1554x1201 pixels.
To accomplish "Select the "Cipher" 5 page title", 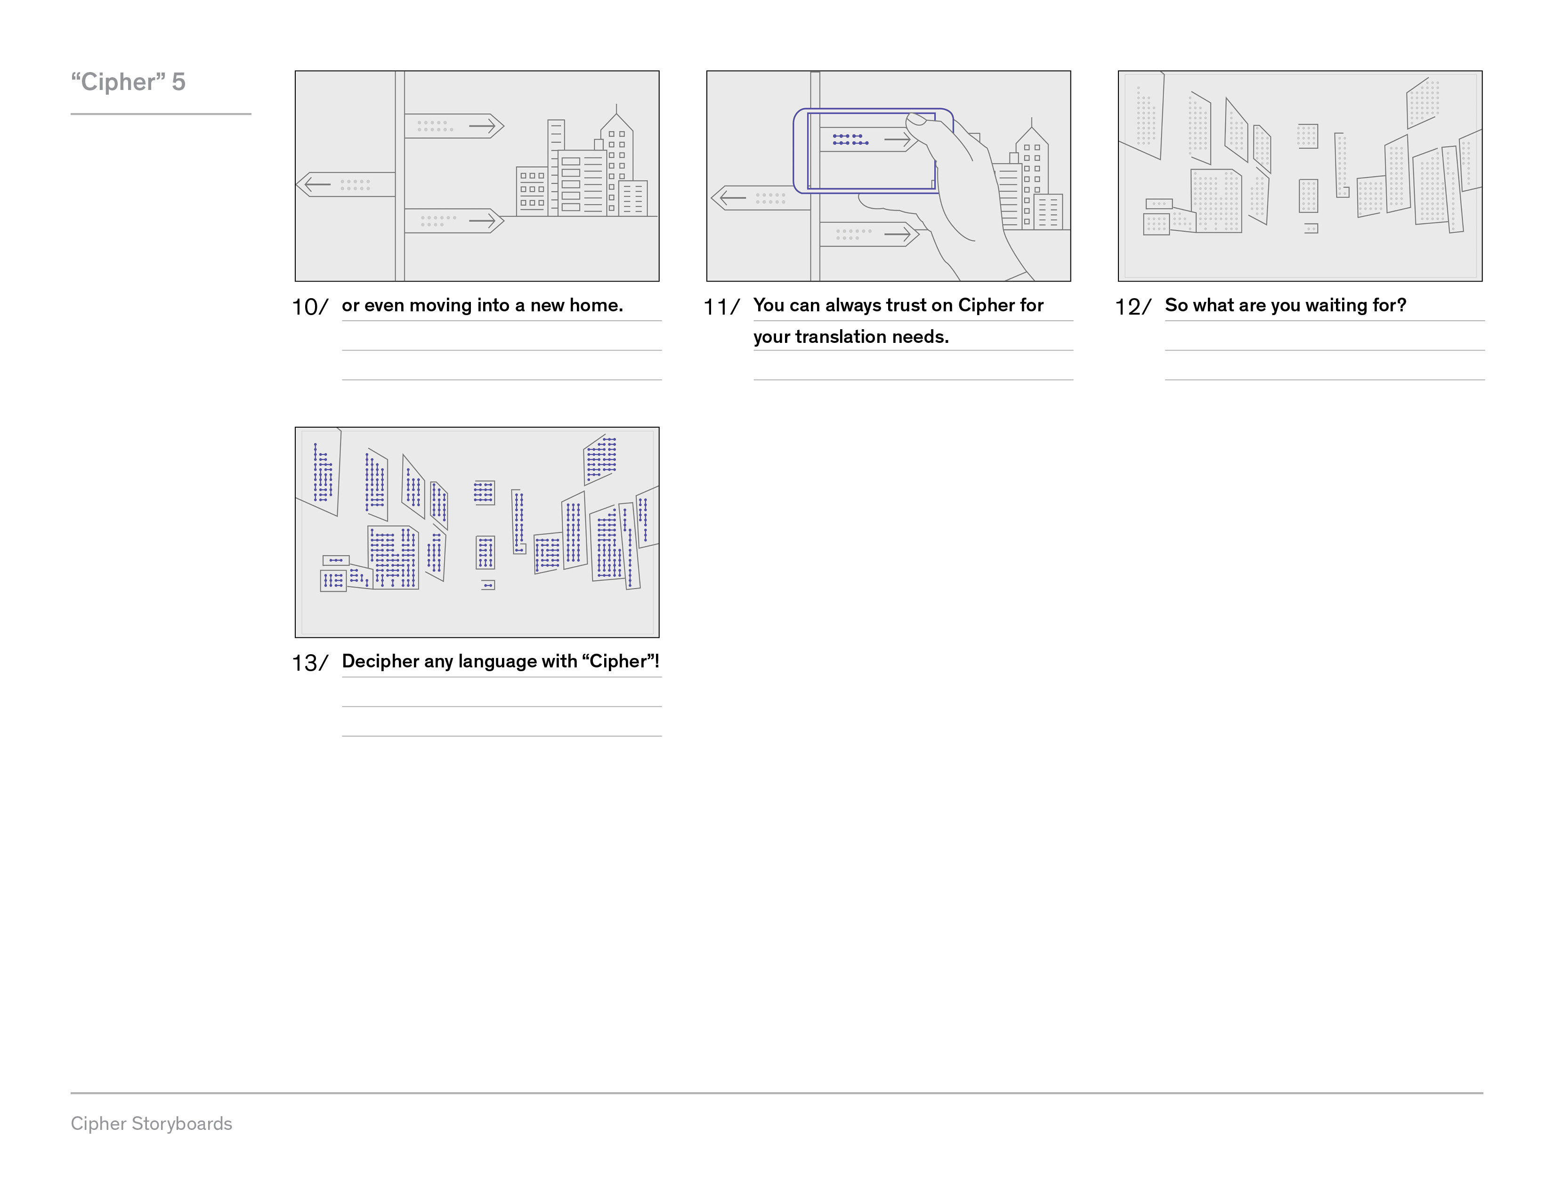I will click(x=128, y=82).
